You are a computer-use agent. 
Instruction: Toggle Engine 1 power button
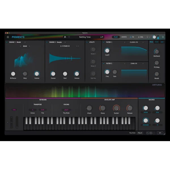[7, 42]
